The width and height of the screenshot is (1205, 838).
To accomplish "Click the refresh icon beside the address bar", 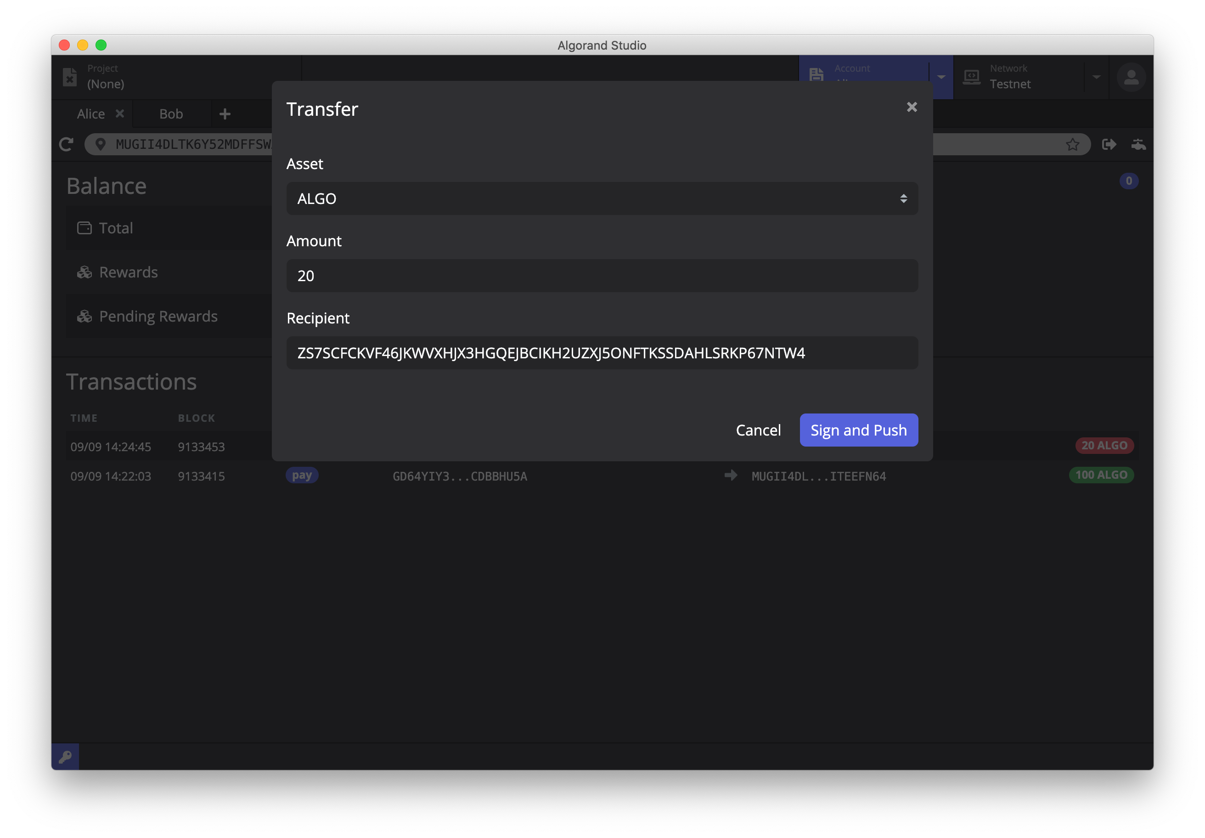I will coord(66,144).
